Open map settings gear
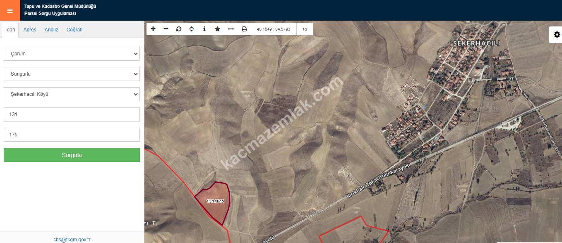The image size is (562, 243). [x=557, y=35]
